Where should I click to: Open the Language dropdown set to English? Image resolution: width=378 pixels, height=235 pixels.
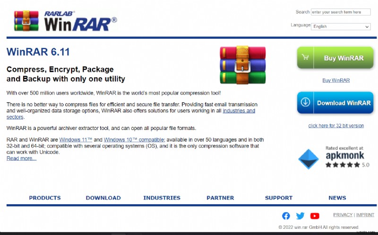[341, 26]
